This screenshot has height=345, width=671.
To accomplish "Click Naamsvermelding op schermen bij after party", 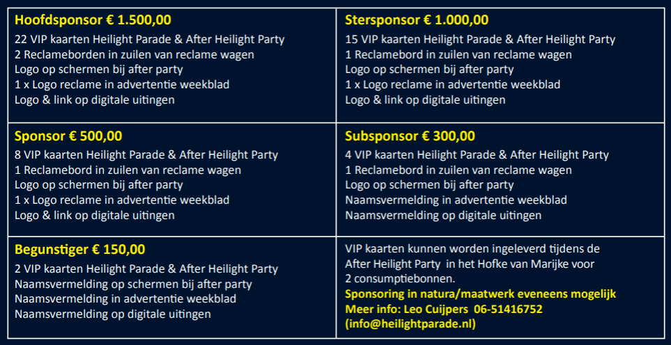I will 133,284.
